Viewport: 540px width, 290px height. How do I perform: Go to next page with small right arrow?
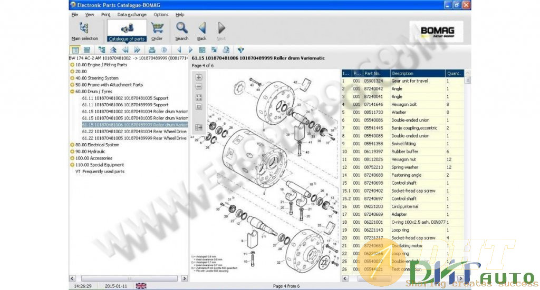[190, 50]
